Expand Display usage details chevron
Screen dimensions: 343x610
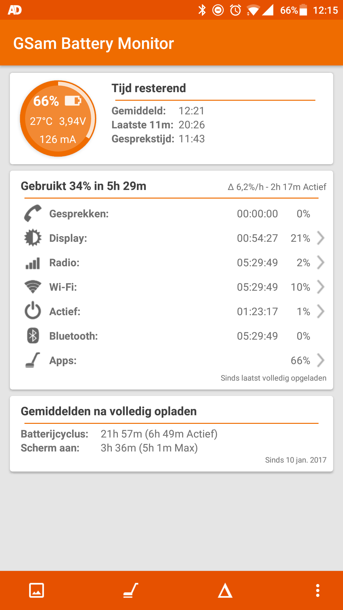(x=321, y=238)
